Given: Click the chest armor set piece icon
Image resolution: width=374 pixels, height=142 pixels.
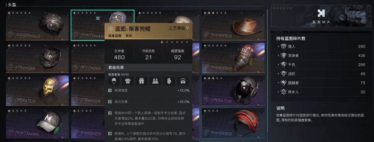Looking at the screenshot, I should click(128, 81).
